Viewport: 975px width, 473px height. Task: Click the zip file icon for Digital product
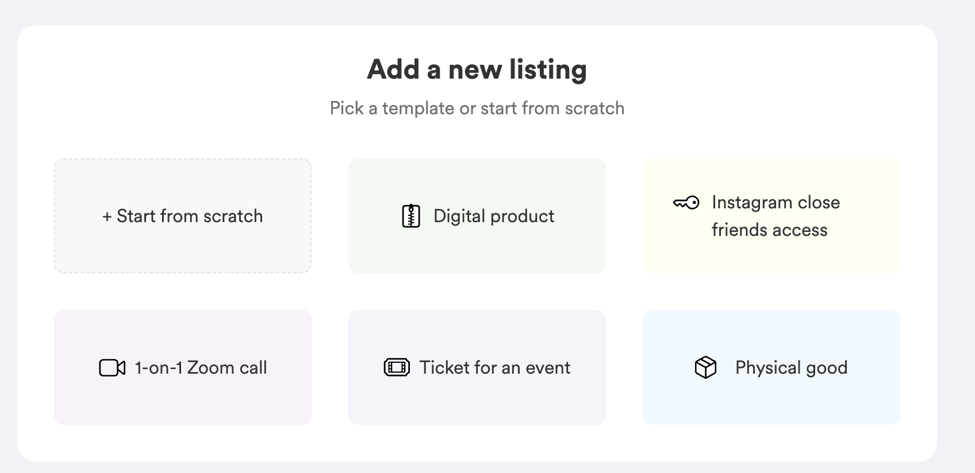tap(410, 216)
